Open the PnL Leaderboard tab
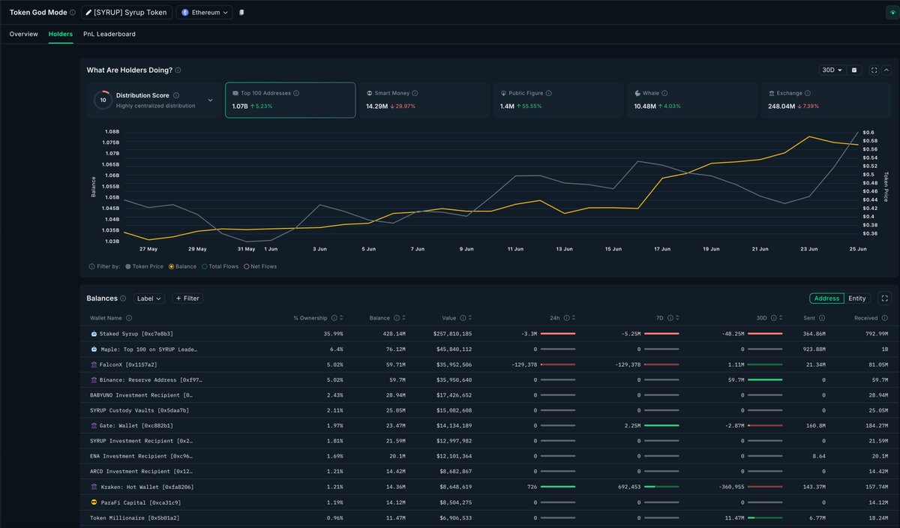 [109, 34]
